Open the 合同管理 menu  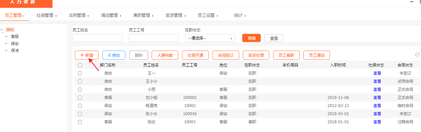pos(79,15)
